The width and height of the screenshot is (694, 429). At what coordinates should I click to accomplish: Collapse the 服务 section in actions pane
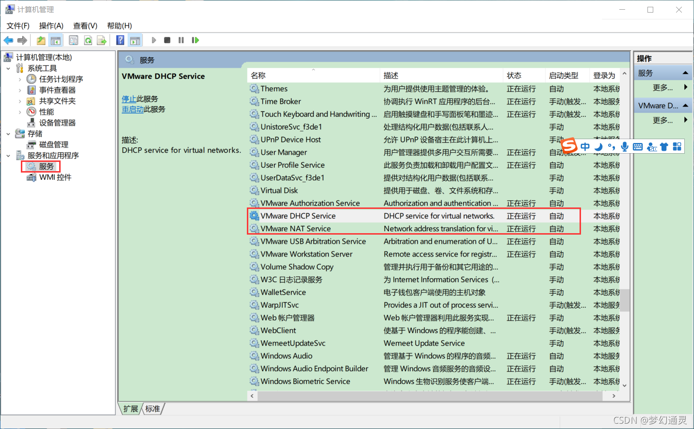pyautogui.click(x=685, y=73)
